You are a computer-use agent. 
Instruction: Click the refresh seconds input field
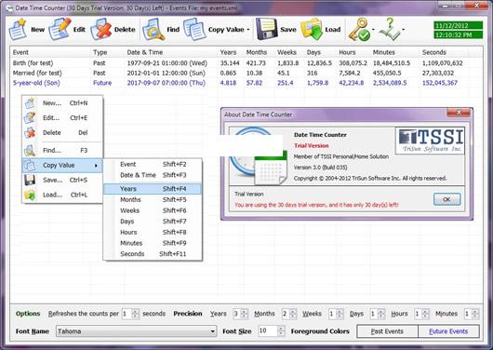[127, 314]
